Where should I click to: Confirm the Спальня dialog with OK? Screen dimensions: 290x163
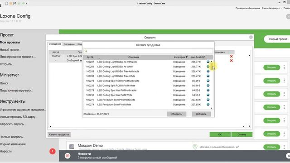[x=220, y=134]
